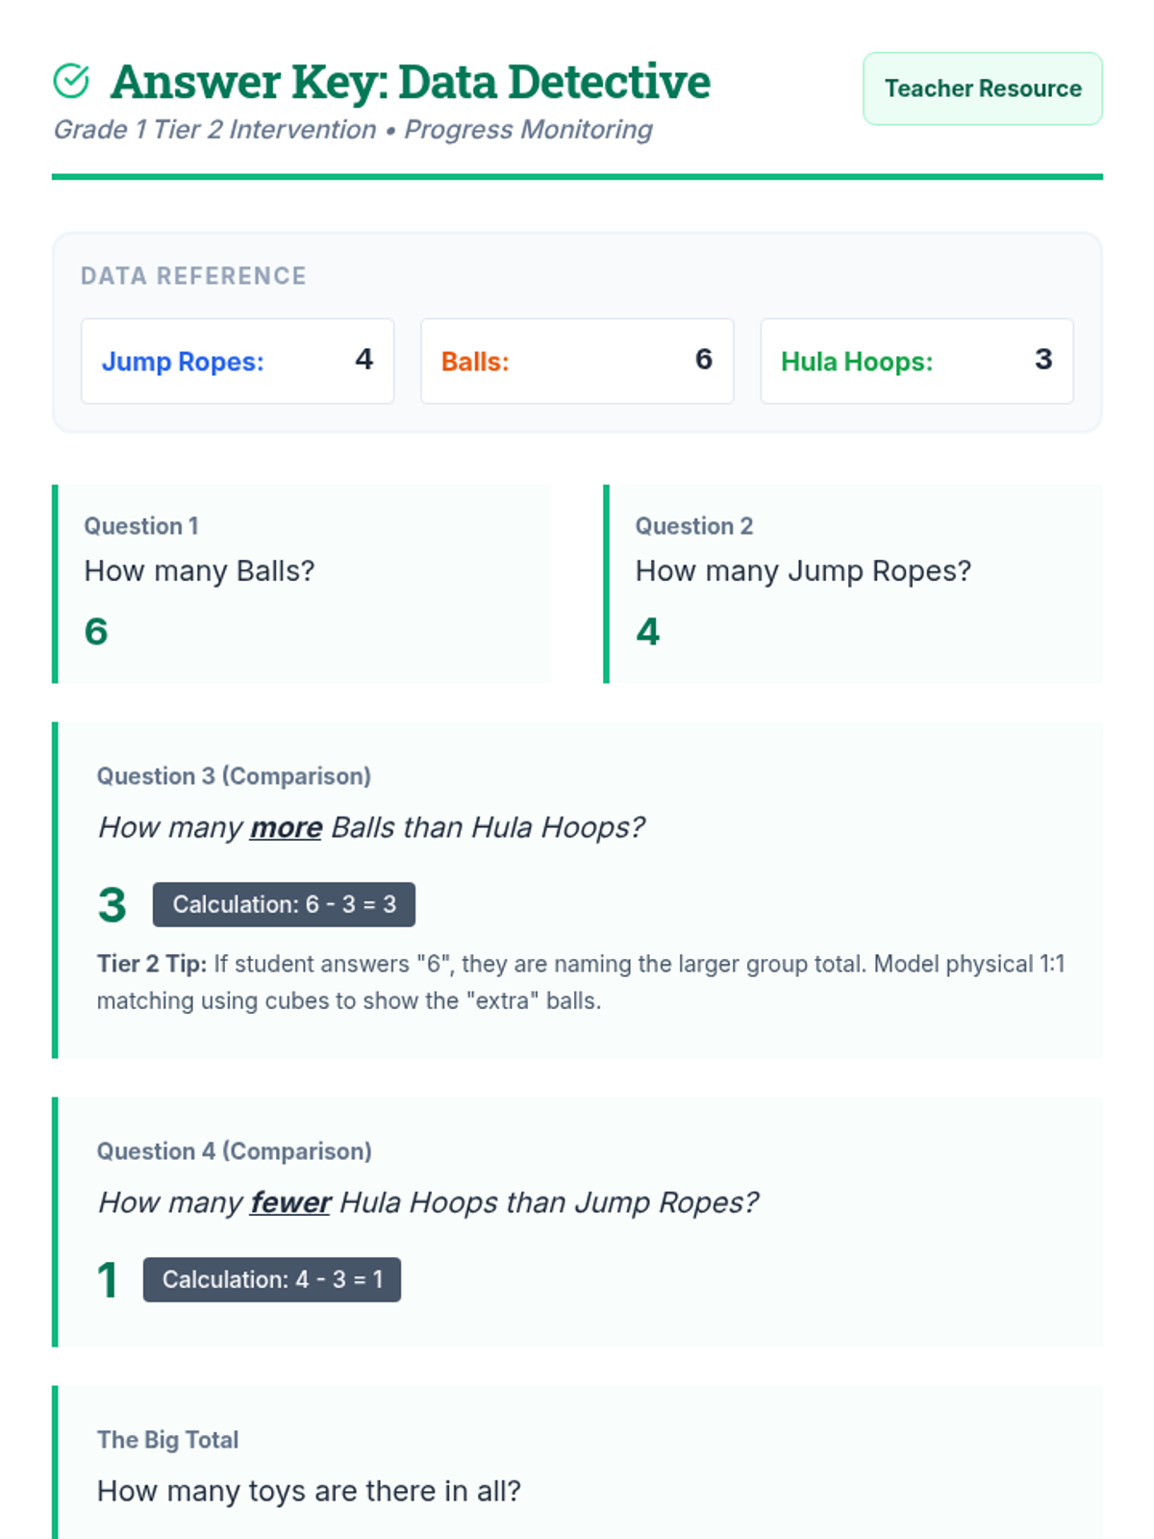Viewport: 1154px width, 1539px height.
Task: Click the Question 1 label
Action: coord(141,526)
